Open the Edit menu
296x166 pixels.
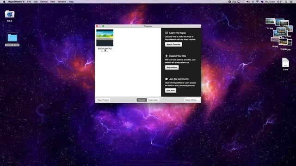coord(36,2)
